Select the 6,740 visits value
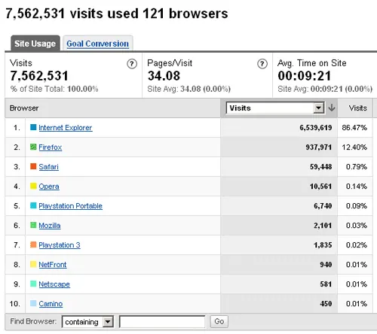377x334 pixels. (x=323, y=206)
